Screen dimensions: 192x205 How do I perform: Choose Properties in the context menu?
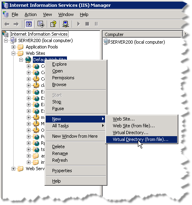[76, 171]
